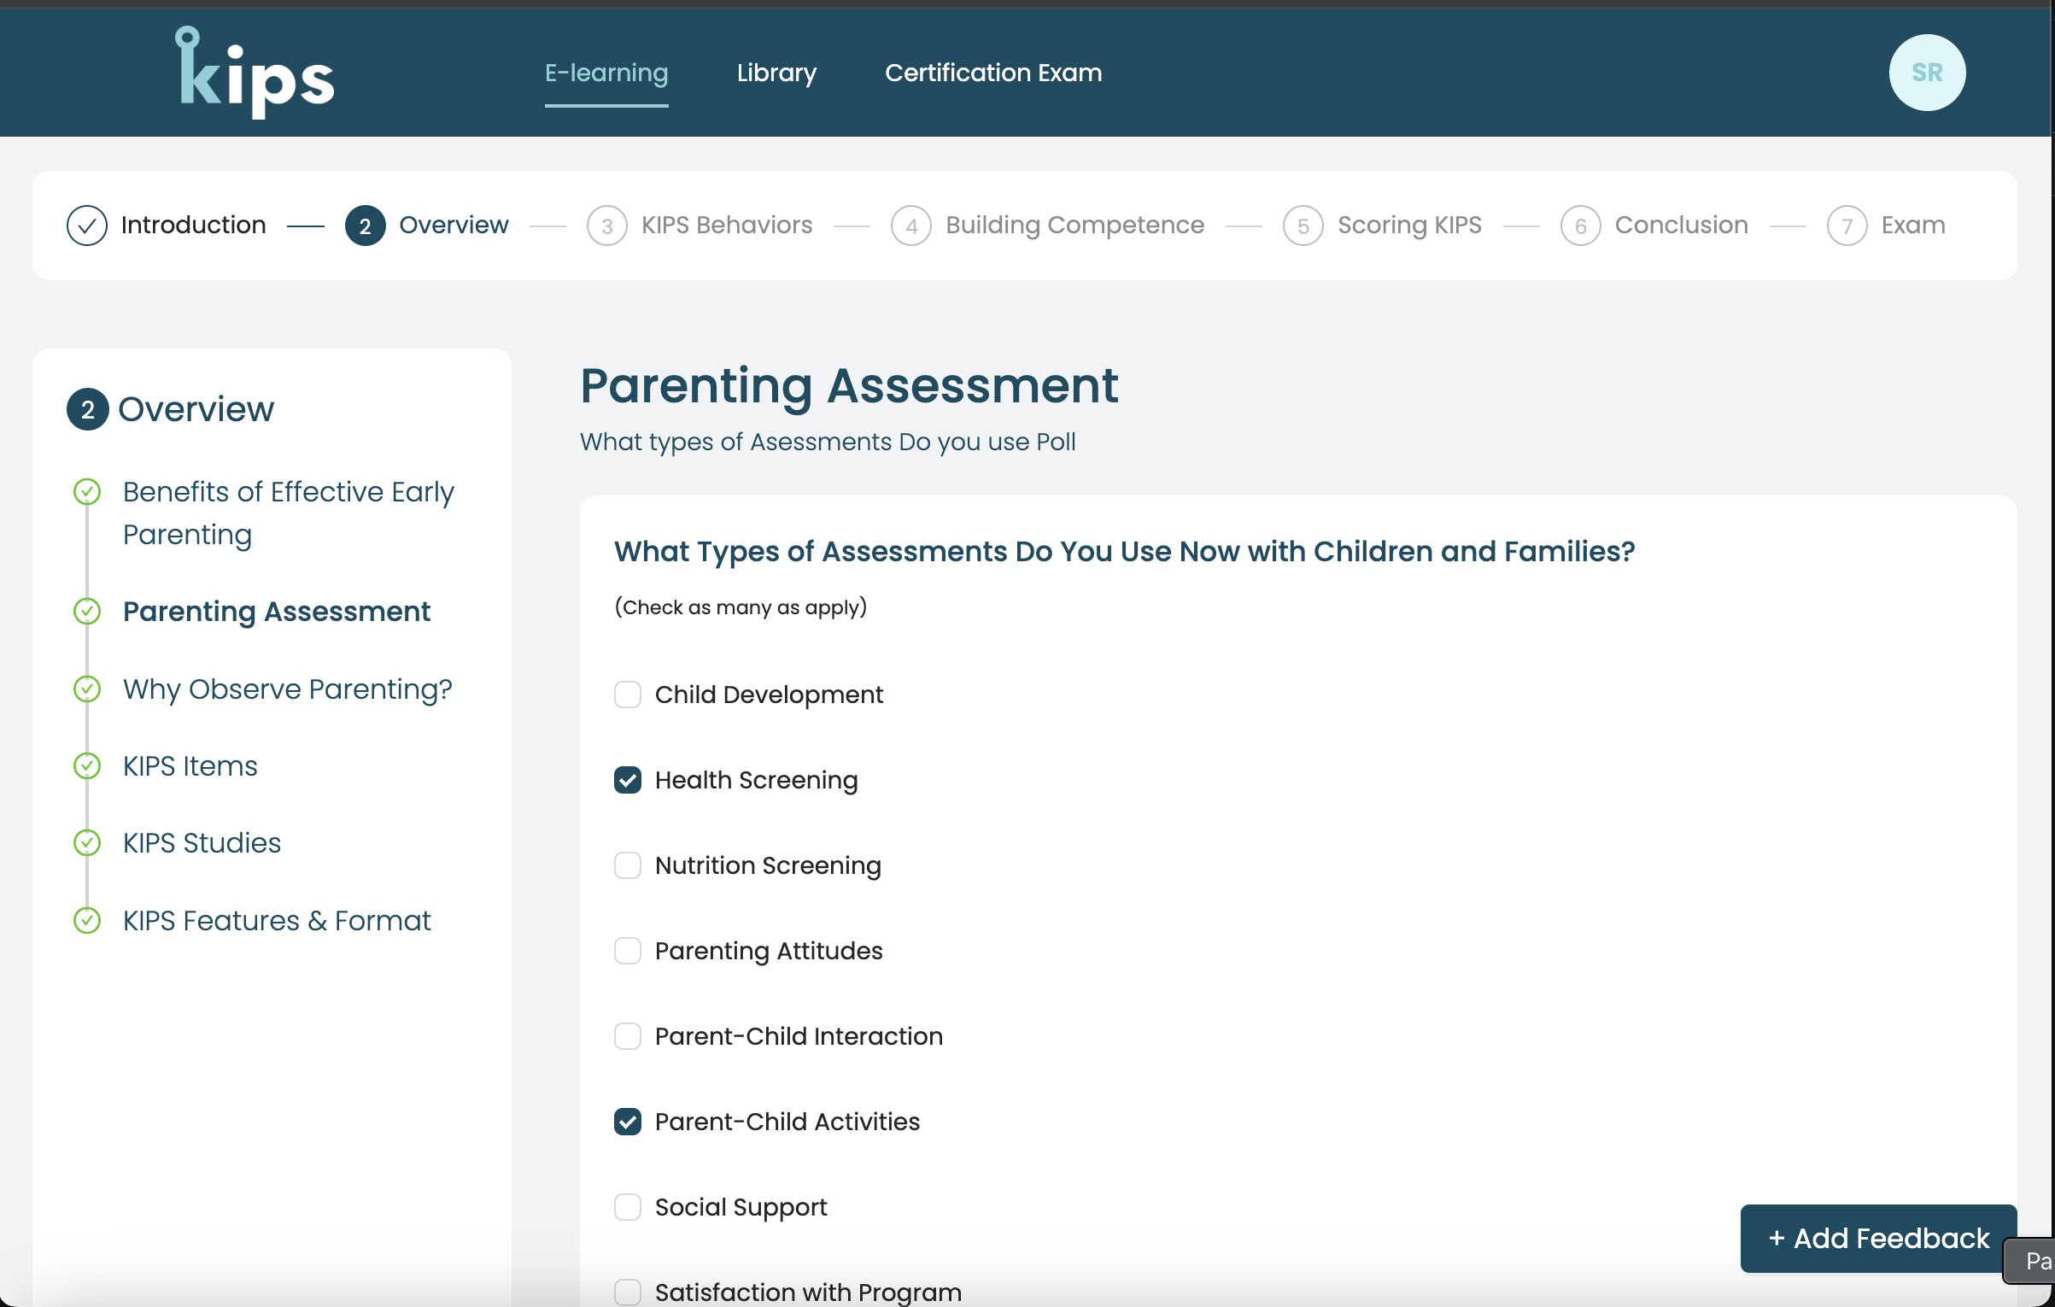Image resolution: width=2055 pixels, height=1307 pixels.
Task: Click the step 3 KIPS Behaviors circle
Action: point(606,226)
